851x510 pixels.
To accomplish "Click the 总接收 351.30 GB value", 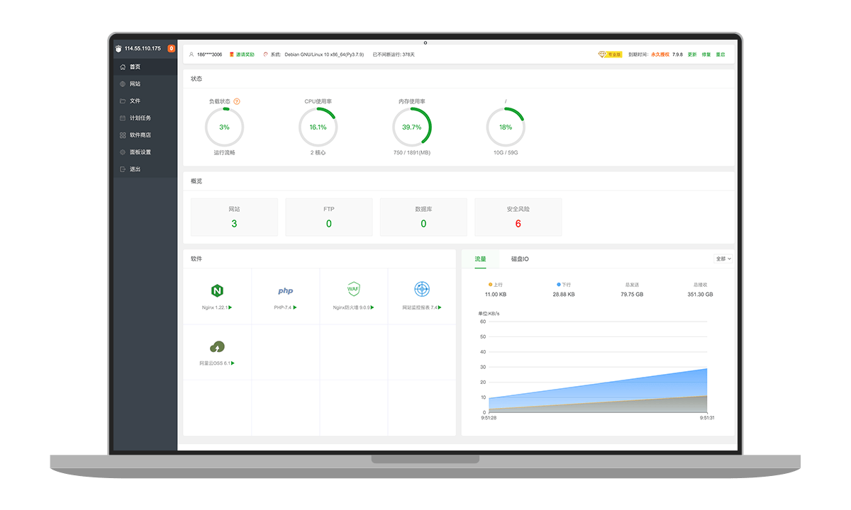I will click(700, 294).
